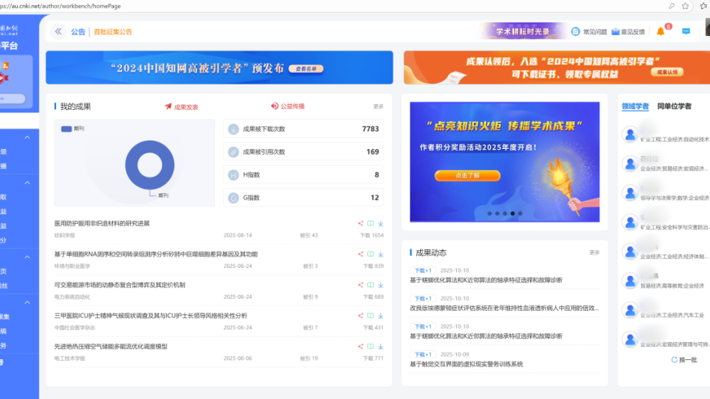
Task: Open scholar avatar for 领导学与决策学;数学;企业经济
Action: coord(630,192)
